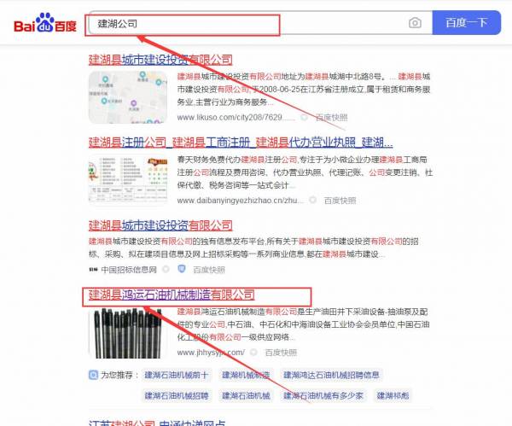Click the 百度一下 search button
Viewport: 512px width, 426px height.
click(466, 23)
